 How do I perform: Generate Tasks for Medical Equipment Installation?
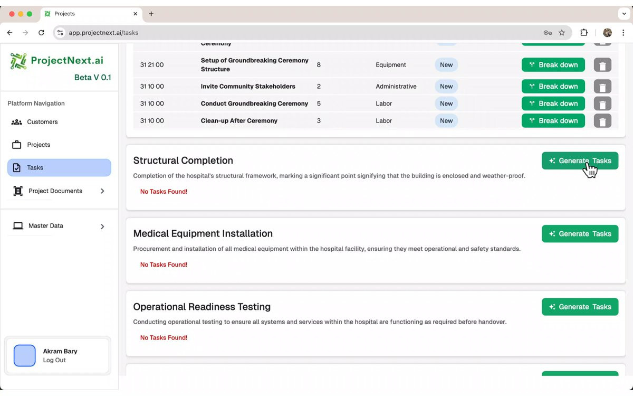click(580, 234)
